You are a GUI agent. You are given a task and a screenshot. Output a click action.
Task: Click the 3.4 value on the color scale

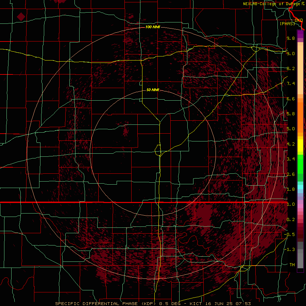[x=291, y=159]
